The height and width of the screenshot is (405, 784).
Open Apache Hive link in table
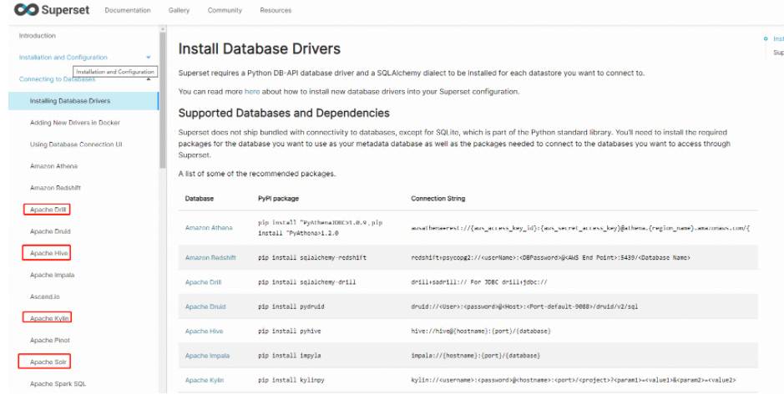[204, 331]
